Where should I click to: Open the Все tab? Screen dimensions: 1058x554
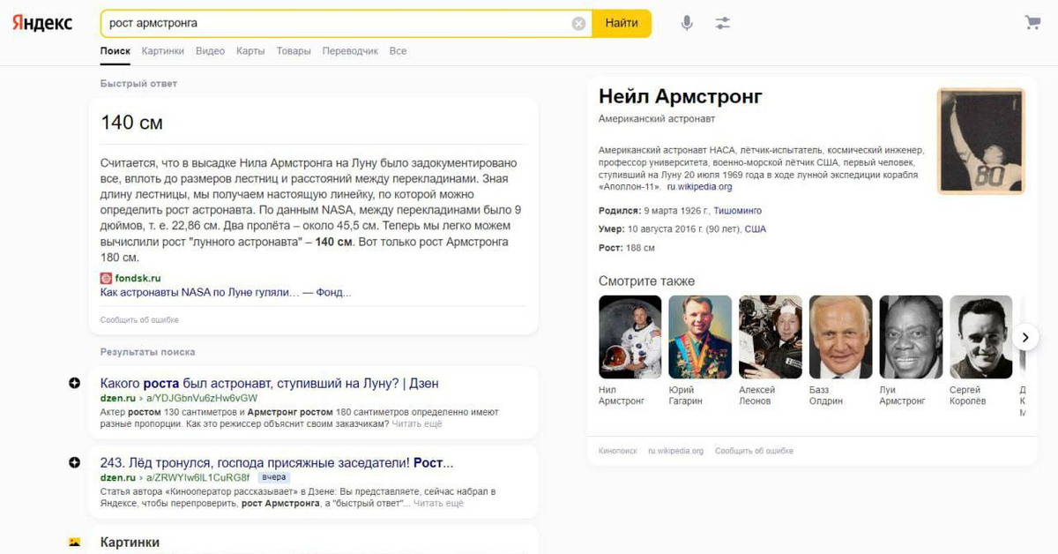coord(398,51)
